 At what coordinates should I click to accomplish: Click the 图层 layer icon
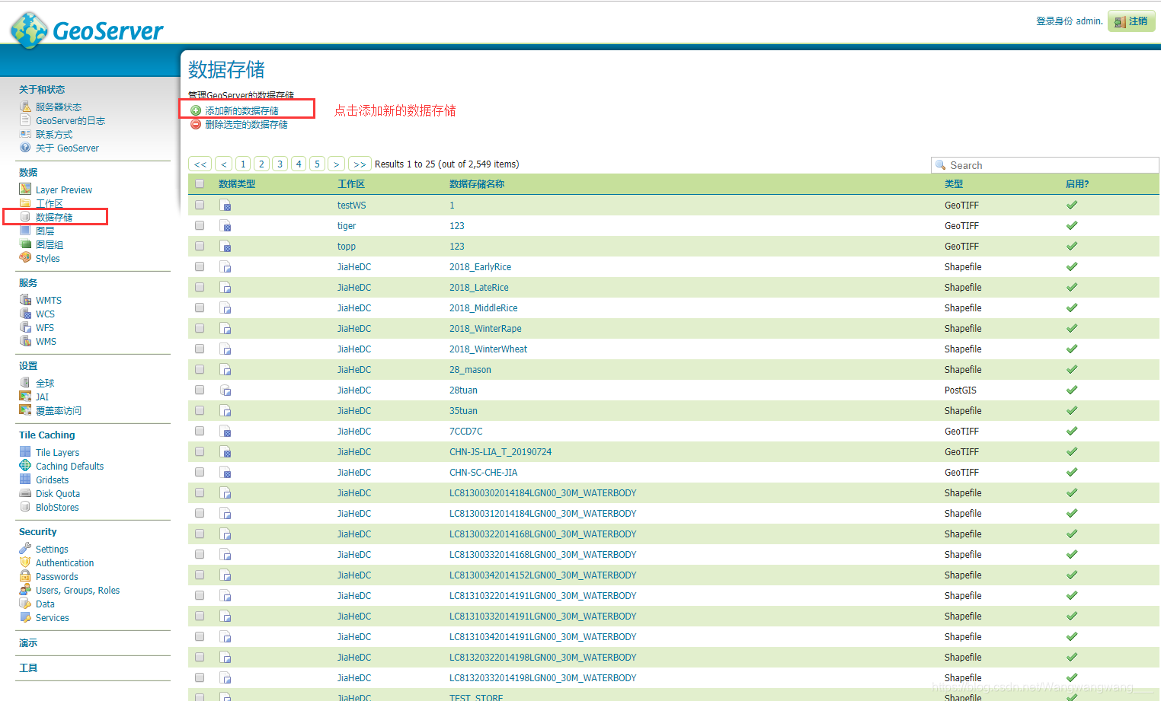[x=25, y=231]
